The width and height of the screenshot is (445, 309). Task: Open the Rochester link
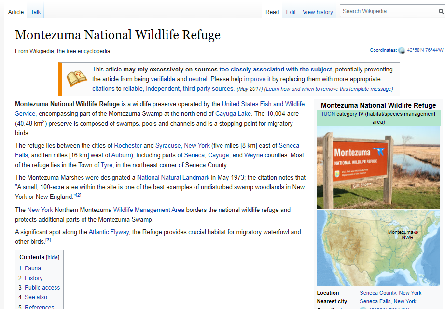click(x=128, y=145)
